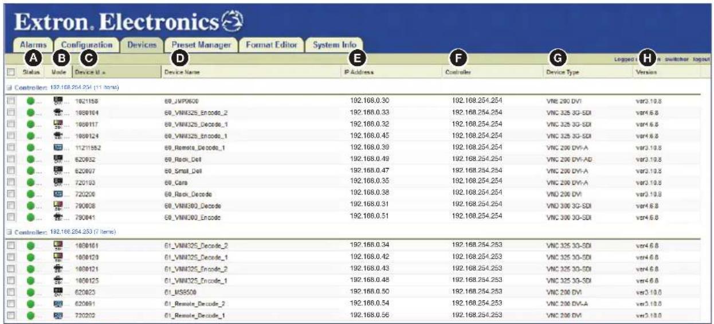Sort by the Device Type column header
The image size is (714, 324).
562,73
